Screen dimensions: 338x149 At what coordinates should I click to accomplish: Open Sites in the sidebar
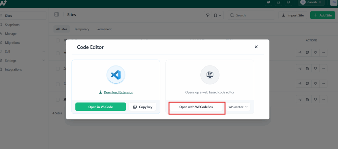(x=23, y=16)
